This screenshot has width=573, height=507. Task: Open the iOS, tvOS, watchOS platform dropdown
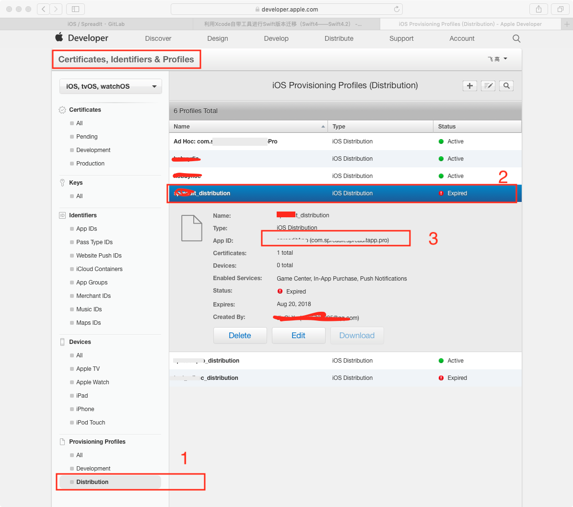111,86
